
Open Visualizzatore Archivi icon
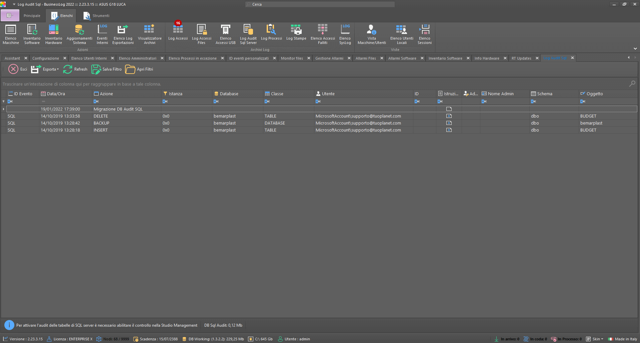pos(150,34)
